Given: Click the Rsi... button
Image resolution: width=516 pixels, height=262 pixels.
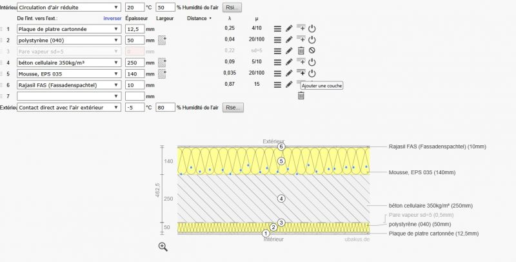Looking at the screenshot, I should point(232,8).
